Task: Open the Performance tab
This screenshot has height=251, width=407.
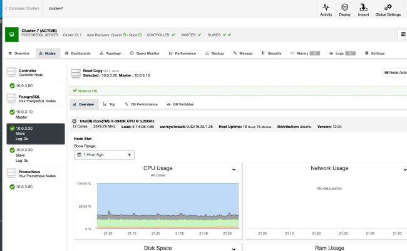Action: (182, 53)
